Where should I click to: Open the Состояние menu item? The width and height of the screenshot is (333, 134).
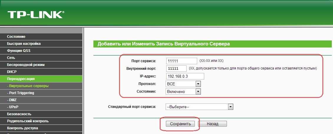pos(16,37)
